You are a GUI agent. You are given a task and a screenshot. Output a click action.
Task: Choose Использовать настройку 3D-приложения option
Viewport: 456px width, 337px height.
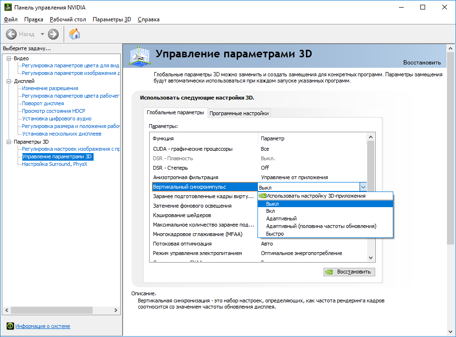(x=325, y=196)
